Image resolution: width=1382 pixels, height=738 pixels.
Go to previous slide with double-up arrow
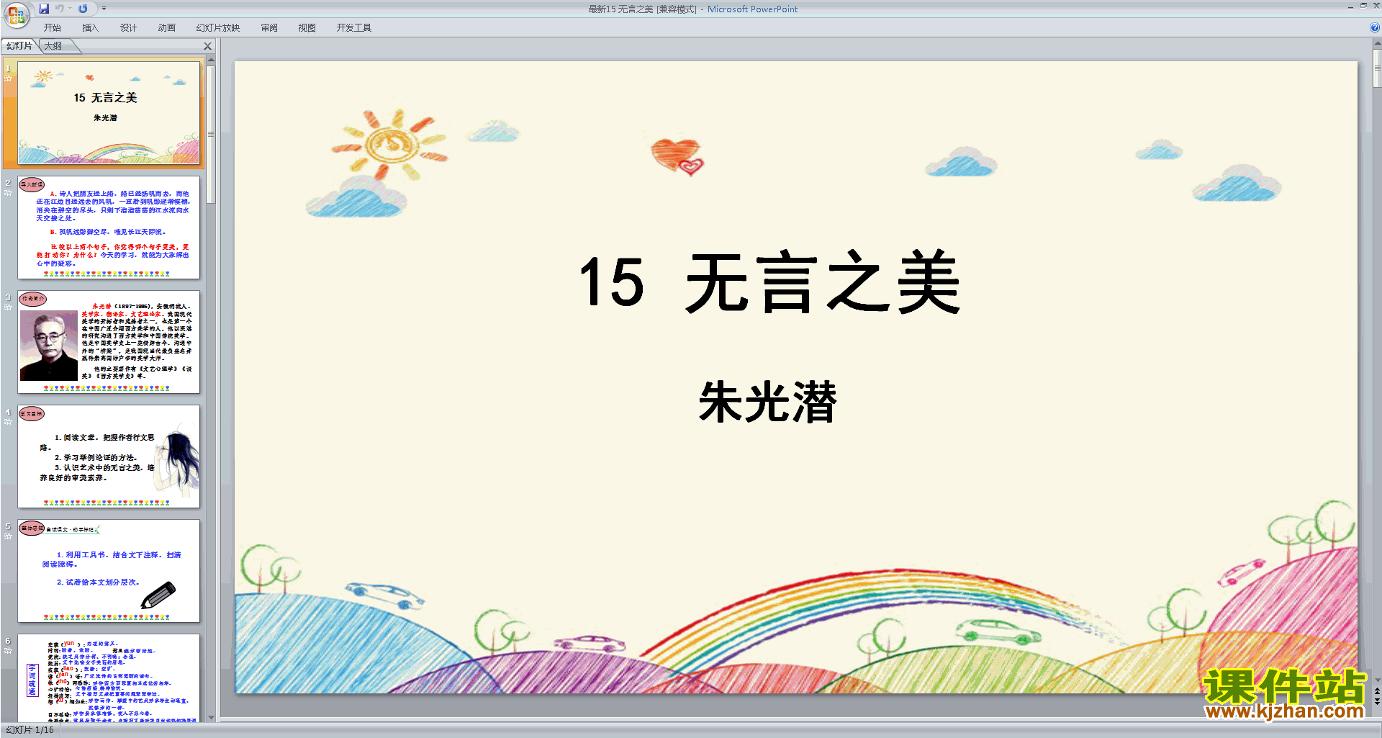[1377, 691]
